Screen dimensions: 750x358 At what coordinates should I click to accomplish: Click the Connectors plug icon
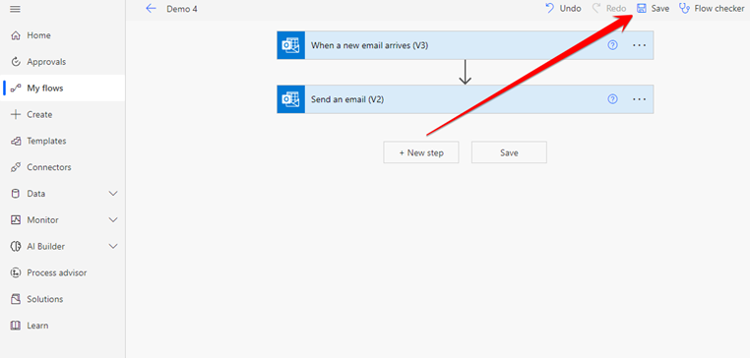[16, 167]
